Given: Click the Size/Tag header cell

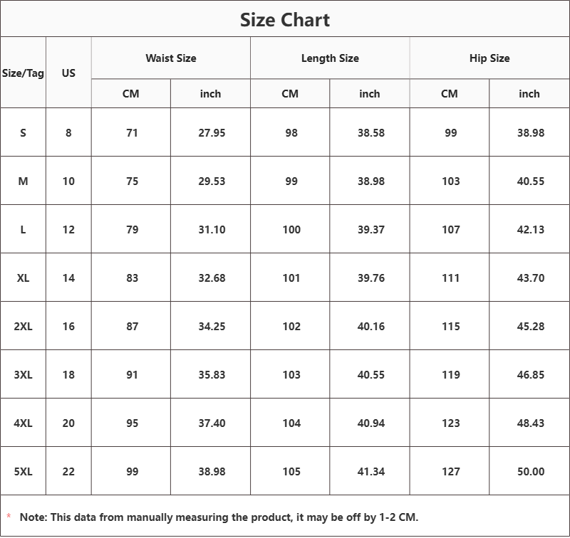Looking at the screenshot, I should [x=23, y=73].
